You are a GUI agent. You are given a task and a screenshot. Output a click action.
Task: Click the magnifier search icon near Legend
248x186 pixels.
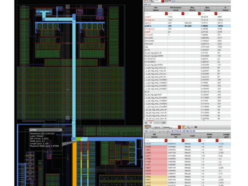pos(188,127)
